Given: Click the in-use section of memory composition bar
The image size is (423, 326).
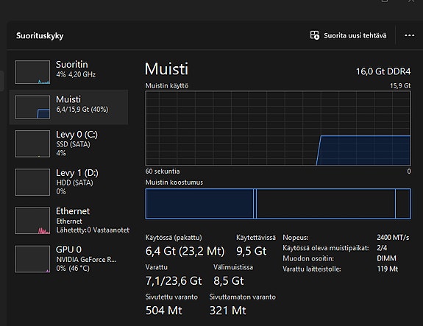Looking at the screenshot, I should point(199,204).
